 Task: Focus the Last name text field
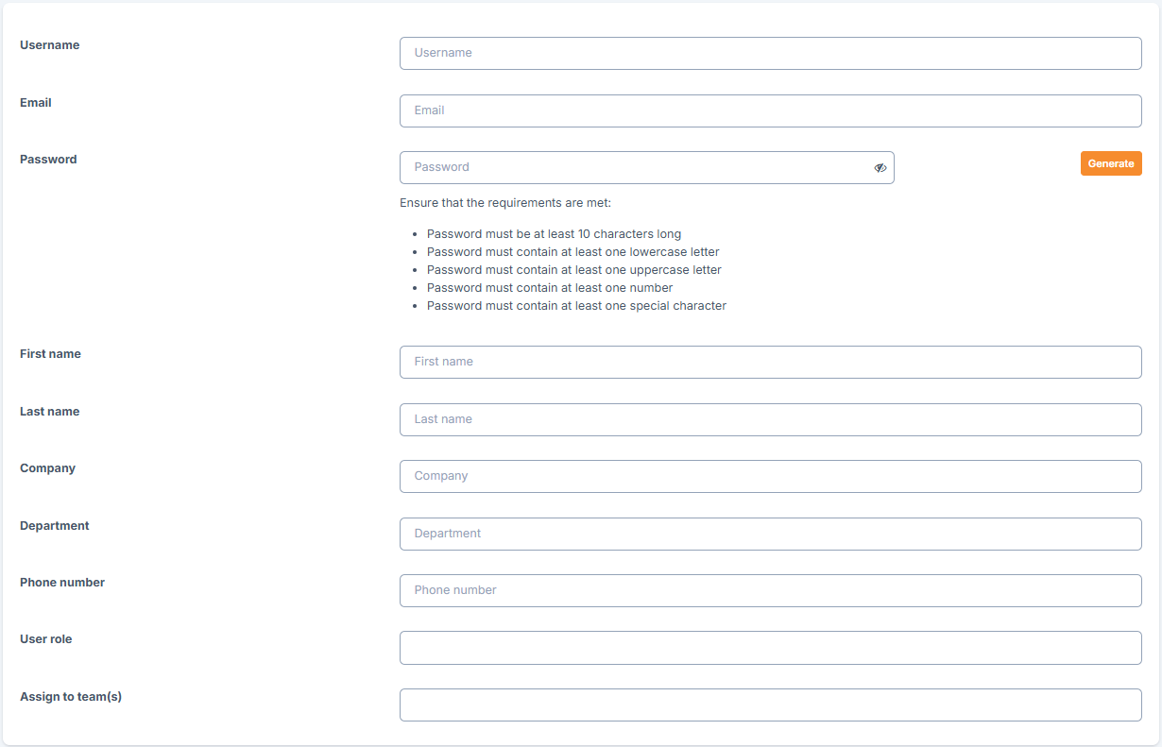coord(771,419)
